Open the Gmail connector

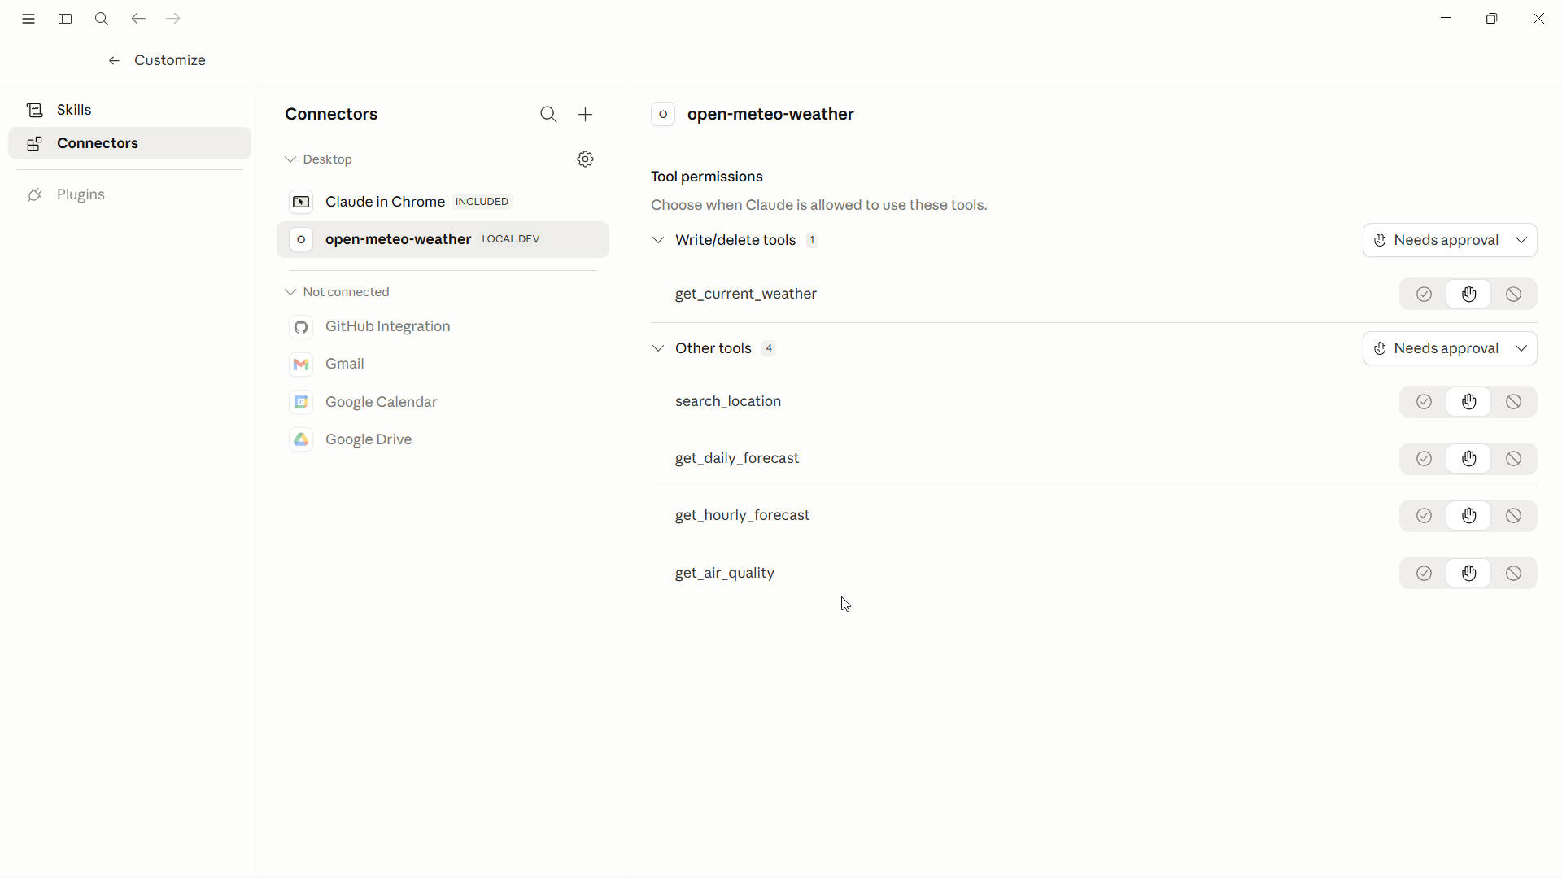(443, 365)
